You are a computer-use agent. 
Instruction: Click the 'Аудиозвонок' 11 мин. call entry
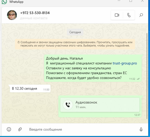click(100, 105)
